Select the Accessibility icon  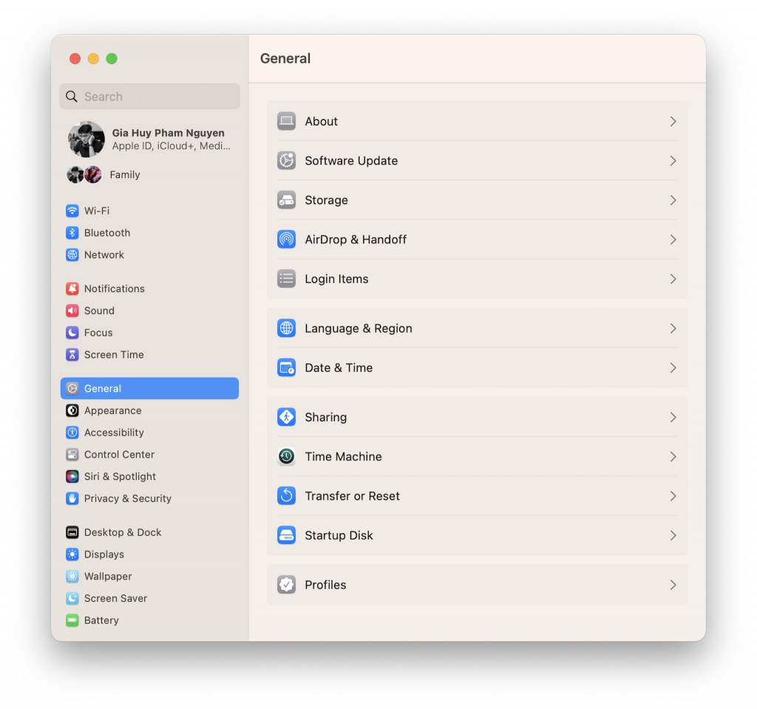click(x=72, y=432)
